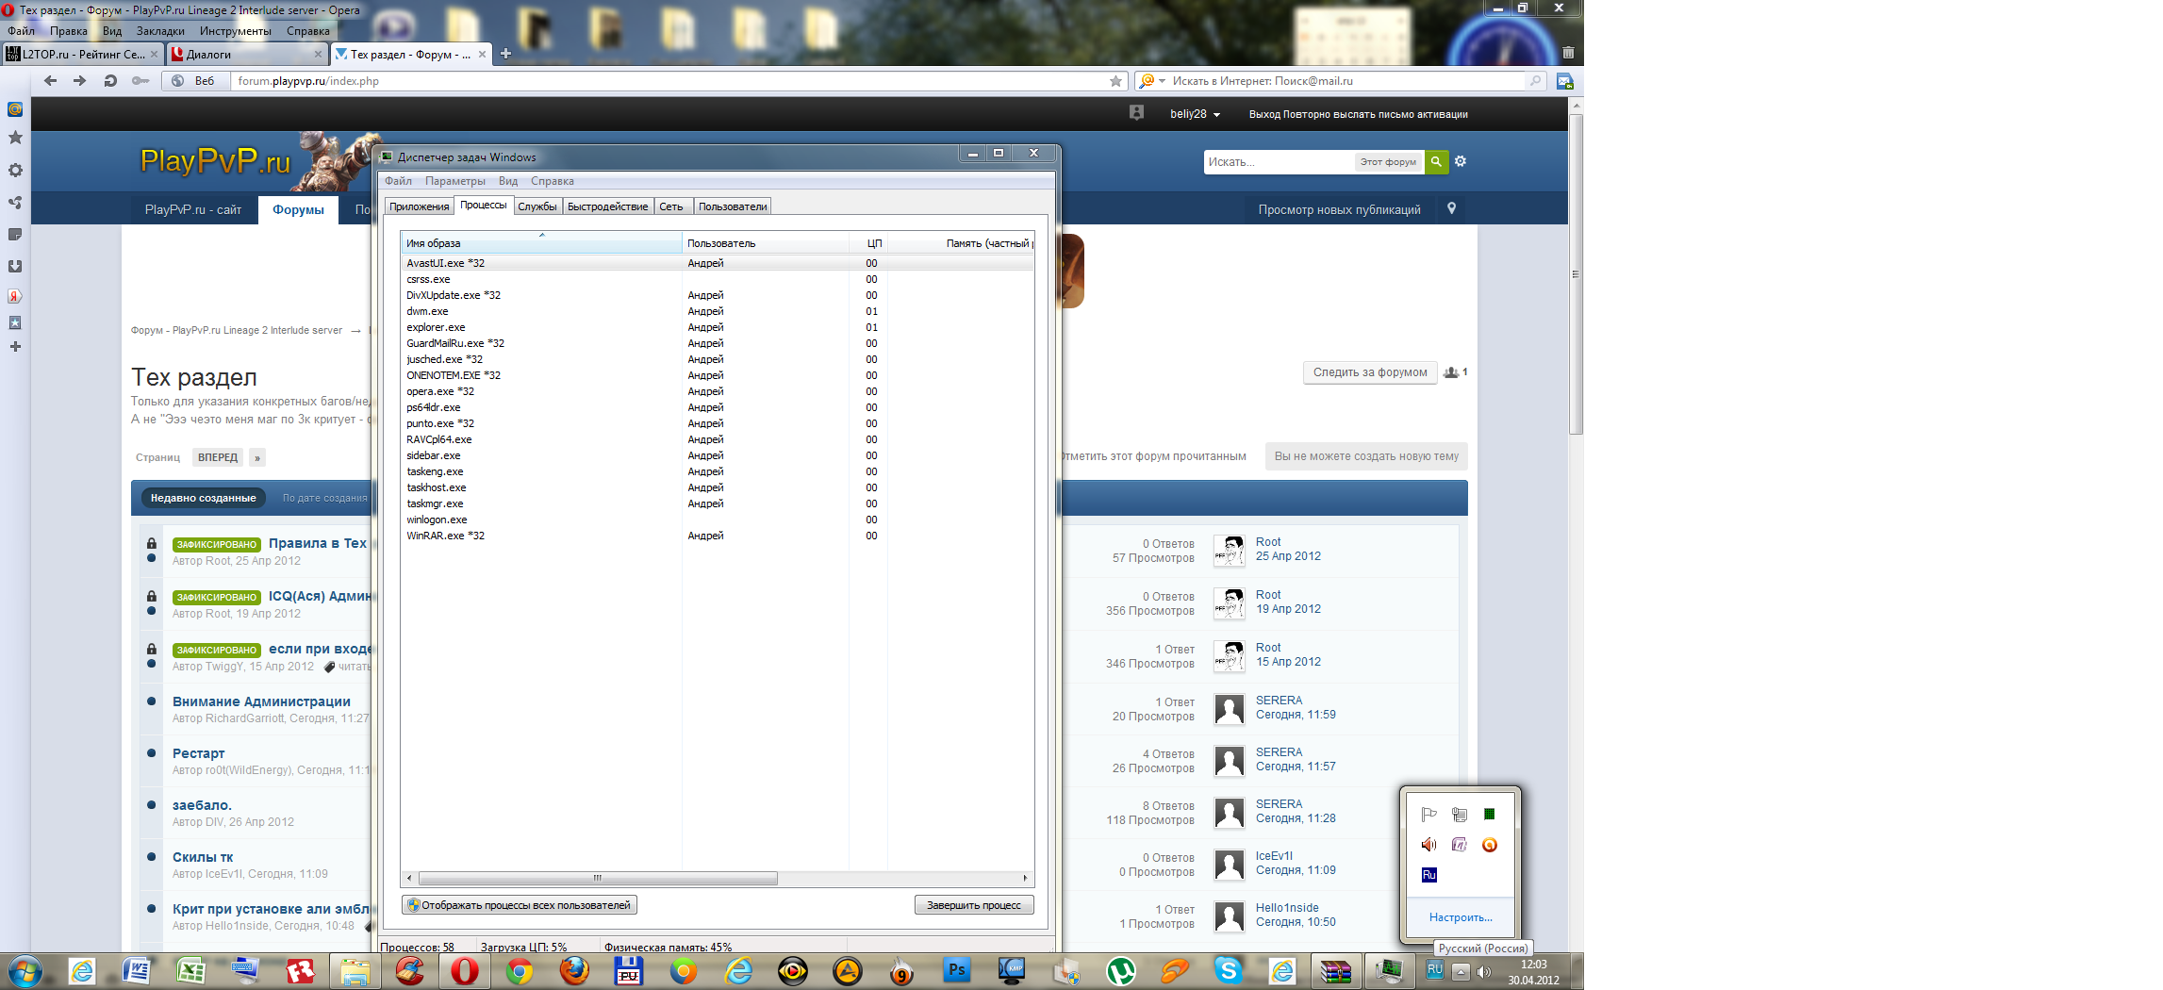Sort processes by Имя образа column header
The width and height of the screenshot is (2163, 990).
(x=540, y=243)
